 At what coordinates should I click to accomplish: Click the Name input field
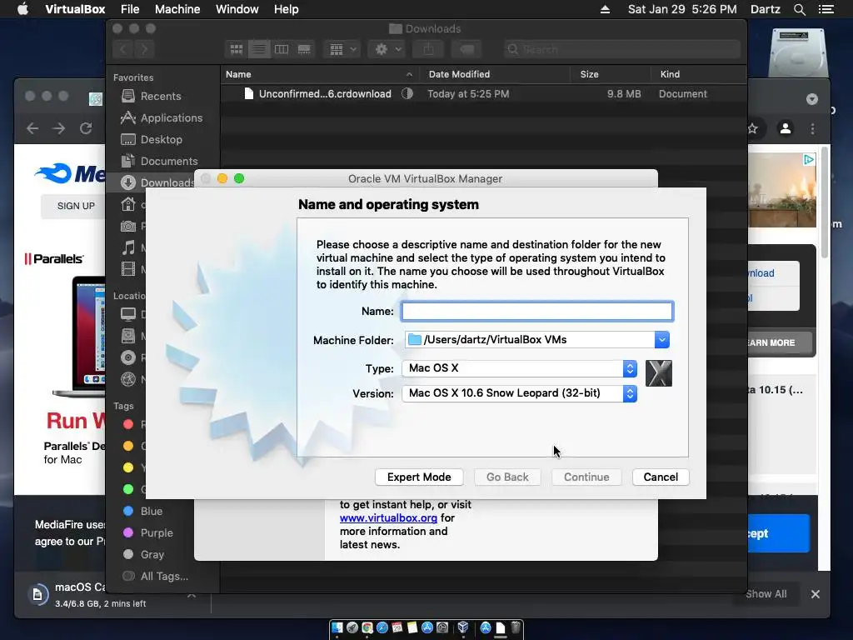coord(537,312)
